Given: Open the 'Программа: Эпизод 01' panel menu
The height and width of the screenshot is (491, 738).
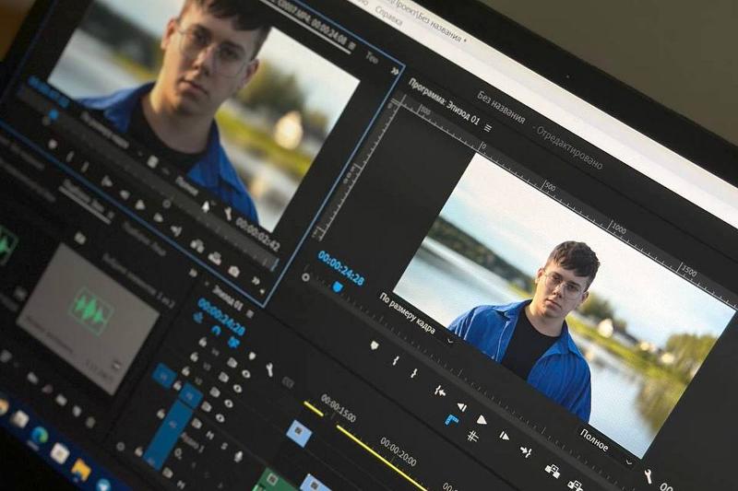Looking at the screenshot, I should coord(487,128).
